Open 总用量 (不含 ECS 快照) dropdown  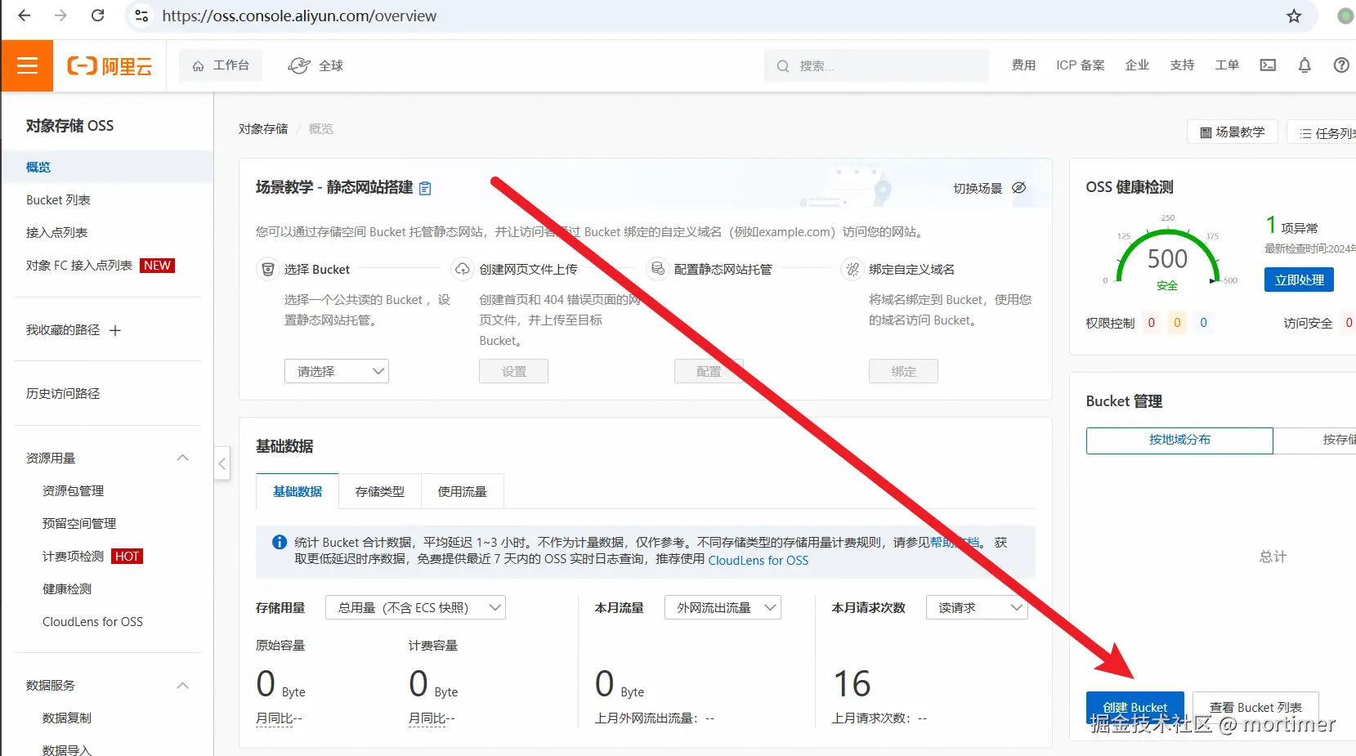click(x=415, y=607)
